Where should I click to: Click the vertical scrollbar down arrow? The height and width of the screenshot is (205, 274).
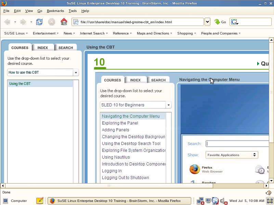point(271,181)
